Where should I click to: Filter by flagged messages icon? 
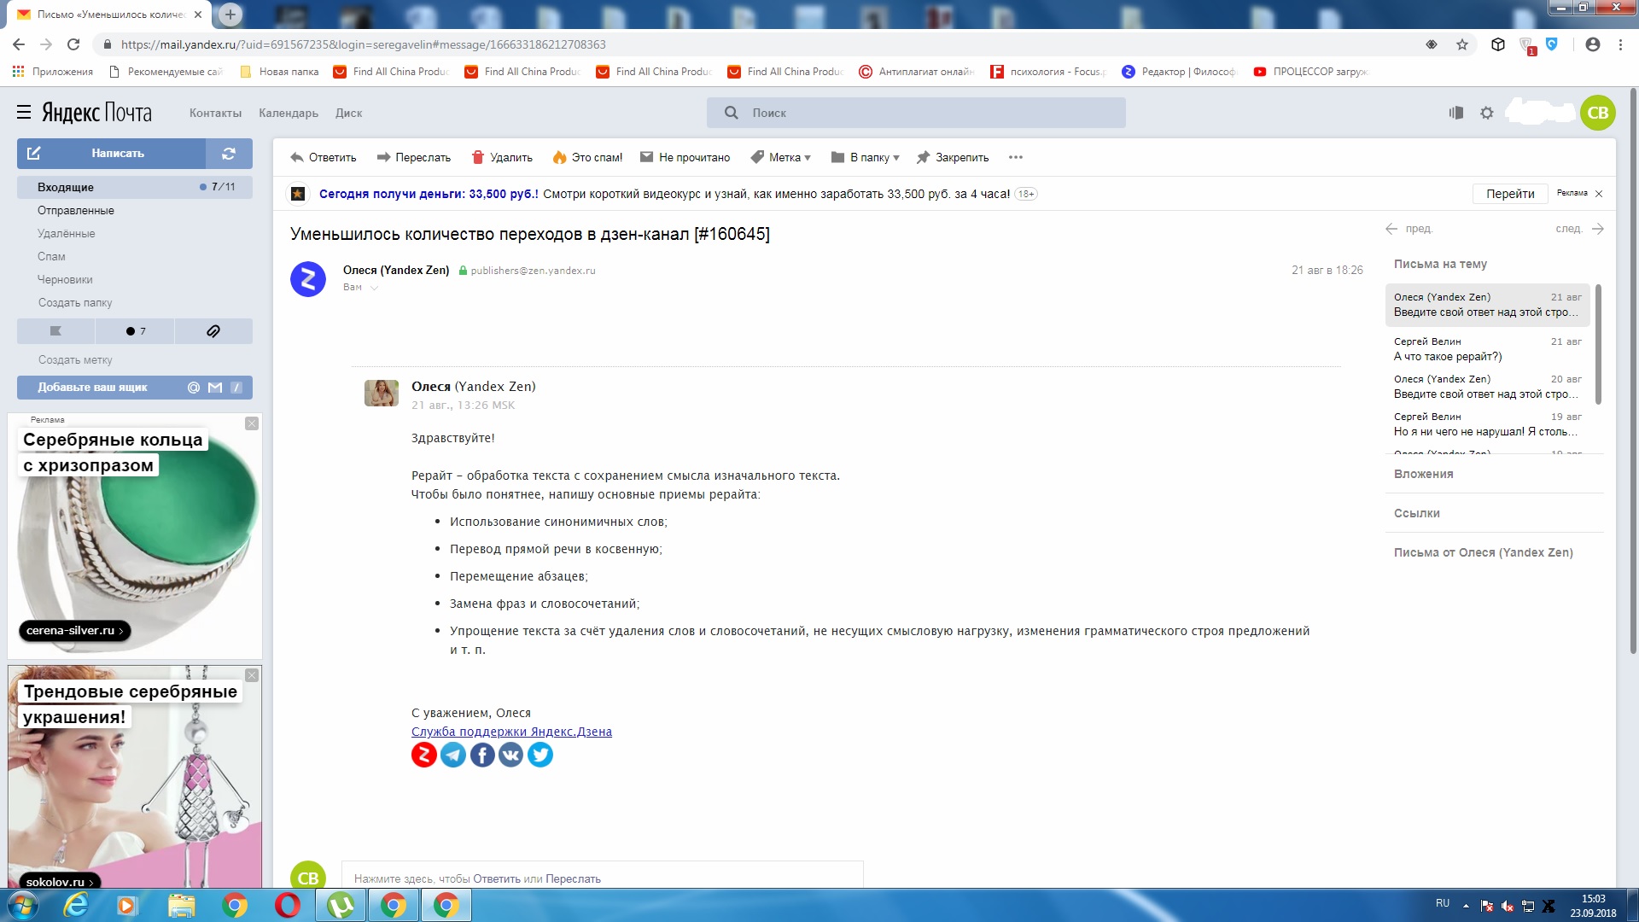pos(55,331)
